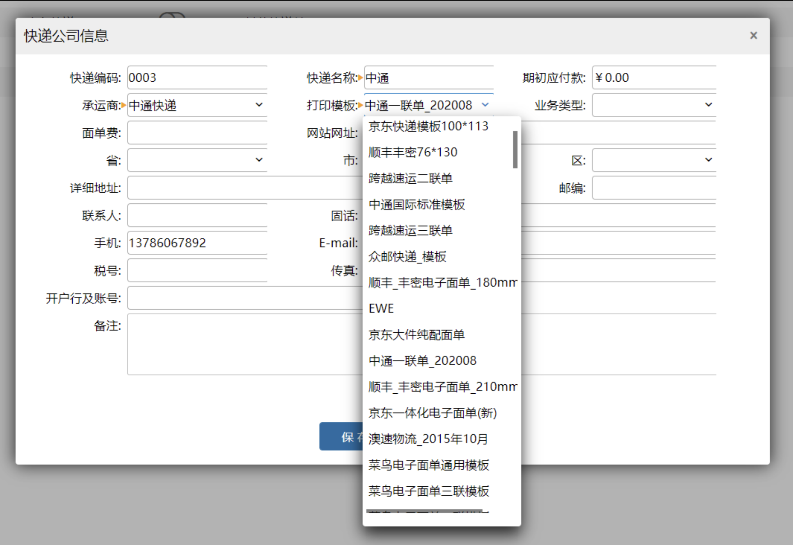This screenshot has width=793, height=545.
Task: Choose the EWE template entry
Action: pyautogui.click(x=381, y=308)
